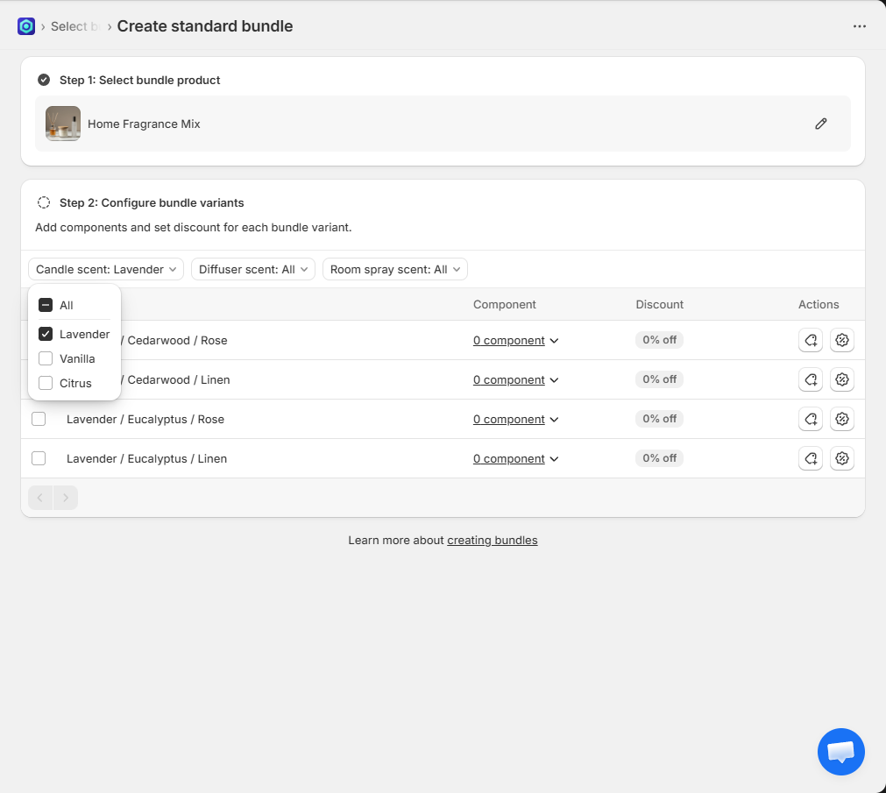
Task: Choose Citrus in the candle scent menu
Action: pyautogui.click(x=46, y=383)
